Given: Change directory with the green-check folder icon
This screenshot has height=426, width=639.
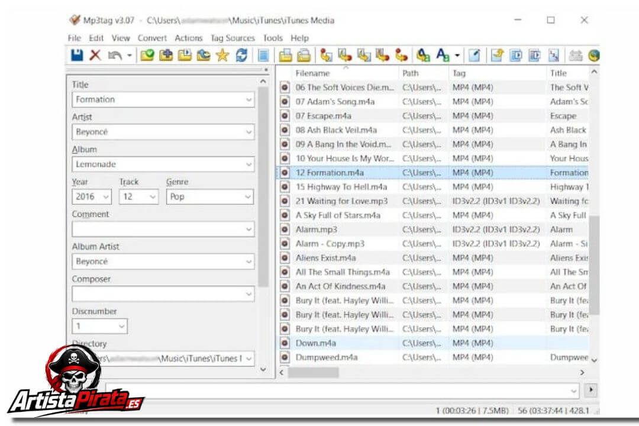Looking at the screenshot, I should coord(147,55).
